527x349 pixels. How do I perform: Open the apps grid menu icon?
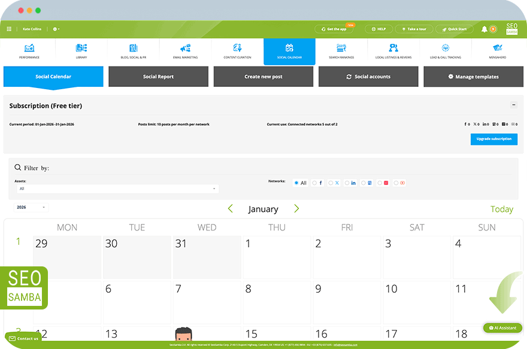coord(9,29)
